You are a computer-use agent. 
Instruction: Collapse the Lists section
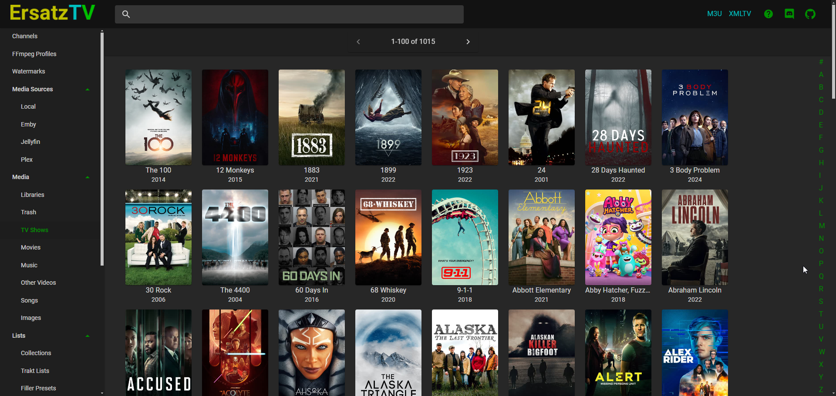pyautogui.click(x=88, y=336)
